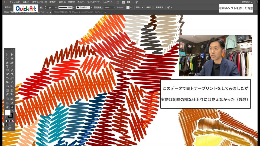Select the Width tool
260x146 pixels.
click(7, 82)
